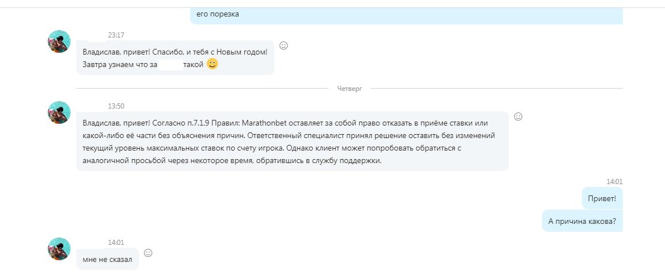The width and height of the screenshot is (665, 275).
Task: Select the "А причина какова?" message
Action: coord(582,222)
